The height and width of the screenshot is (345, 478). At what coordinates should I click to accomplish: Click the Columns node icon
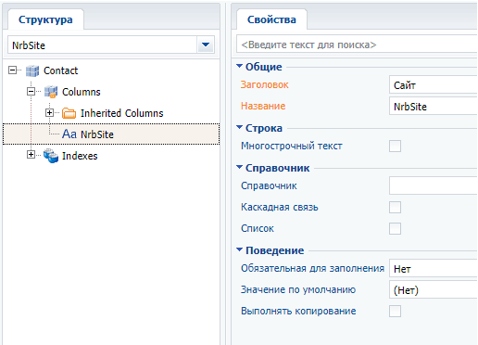click(51, 92)
